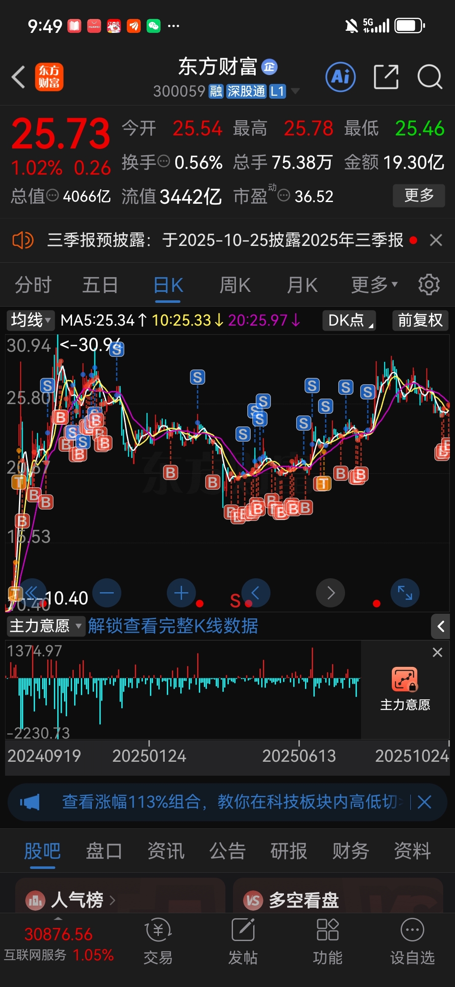The image size is (455, 987).
Task: Open the 前复权 adjustment selector
Action: pos(420,320)
